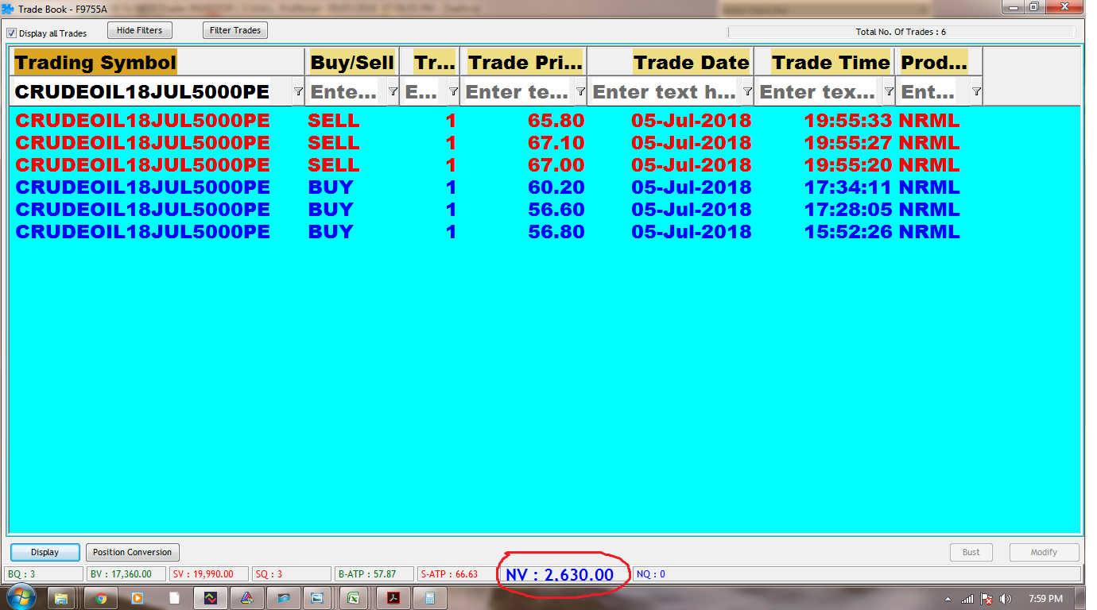Click filter icon in Buy/Sell column
Image resolution: width=1097 pixels, height=610 pixels.
click(x=393, y=92)
